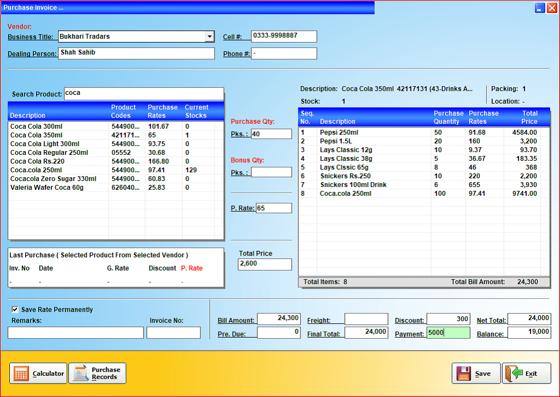Select Coca Cola 300ml in product list
The height and width of the screenshot is (397, 560).
tap(116, 126)
